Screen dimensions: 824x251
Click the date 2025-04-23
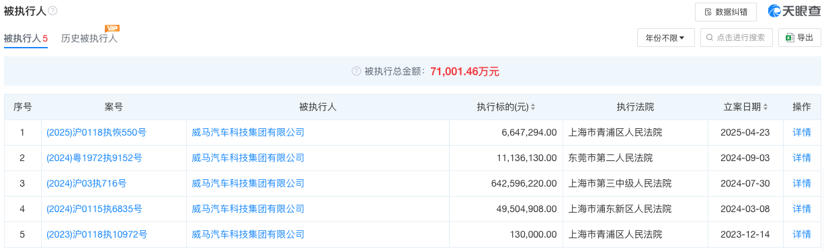(745, 132)
